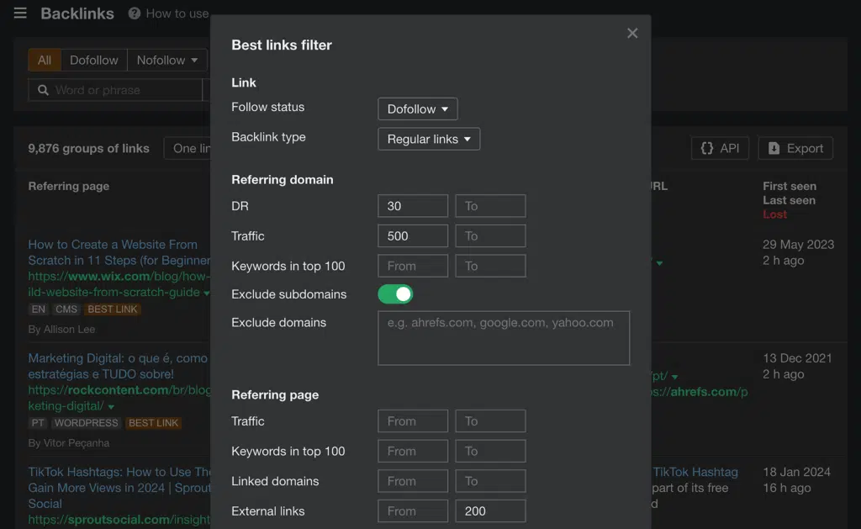Click the search magnifier icon
This screenshot has height=529, width=861.
tap(42, 90)
